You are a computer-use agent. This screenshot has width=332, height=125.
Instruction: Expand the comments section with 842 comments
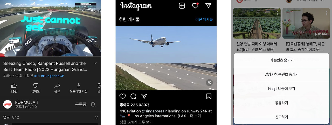(x=96, y=117)
